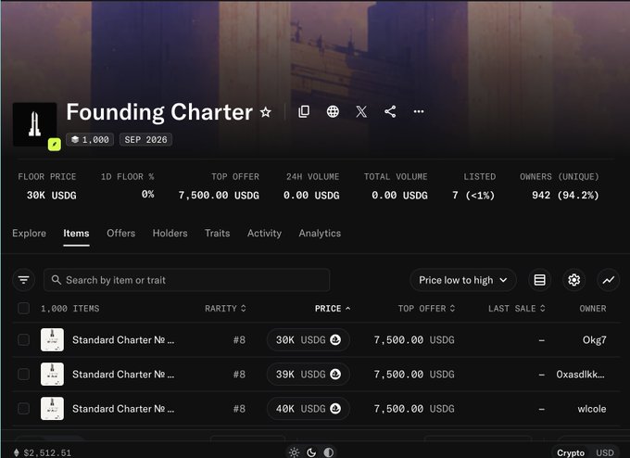
Task: Switch to list view layout icon
Action: [x=539, y=280]
